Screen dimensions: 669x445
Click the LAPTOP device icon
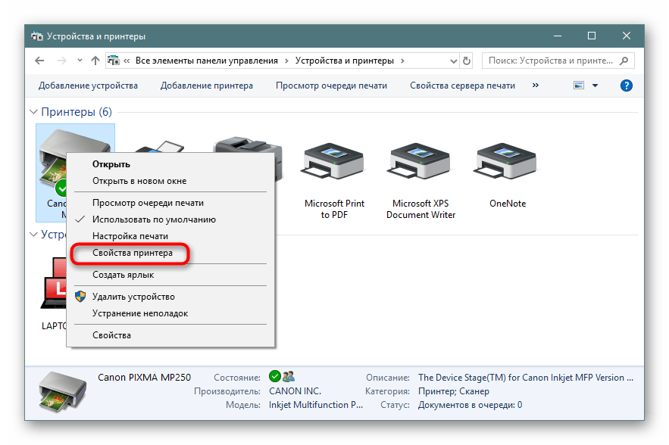coord(53,283)
